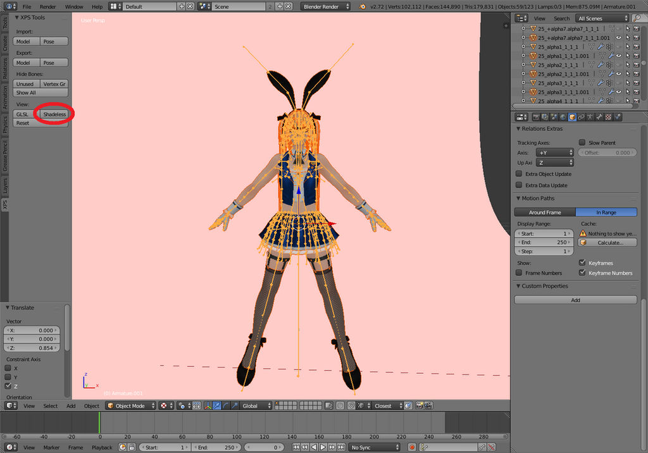Screen dimensions: 648x453
Task: Select the rotate manipulator arc icon
Action: pos(226,406)
